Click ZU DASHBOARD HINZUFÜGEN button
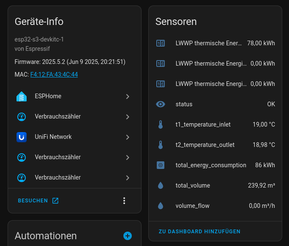The width and height of the screenshot is (289, 246). coord(199,232)
